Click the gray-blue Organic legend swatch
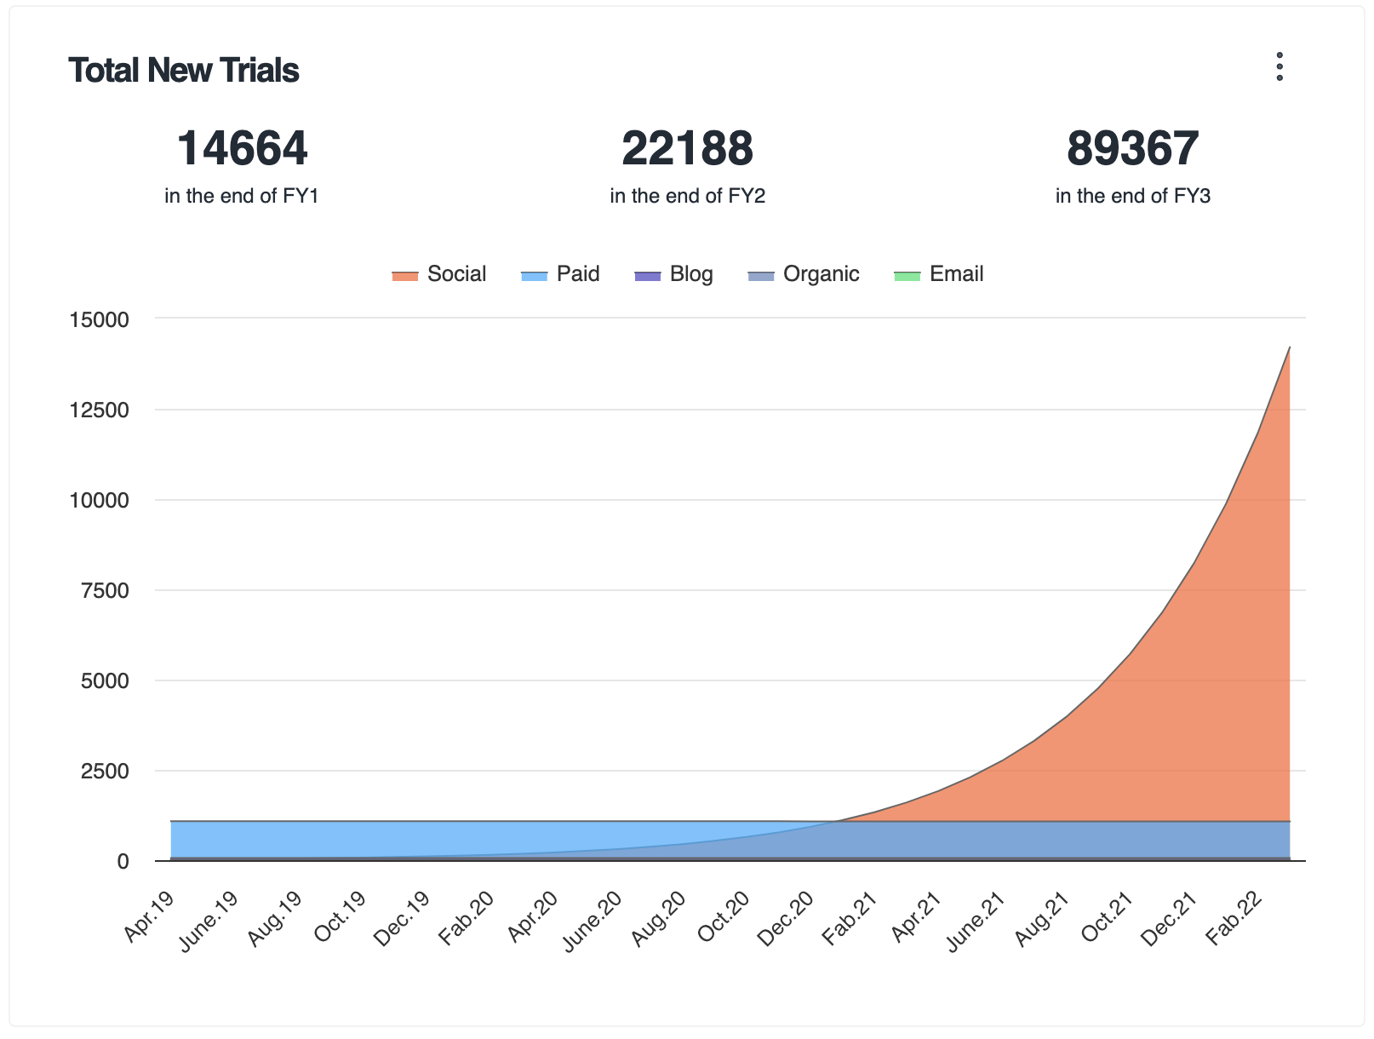The image size is (1374, 1039). tap(760, 275)
